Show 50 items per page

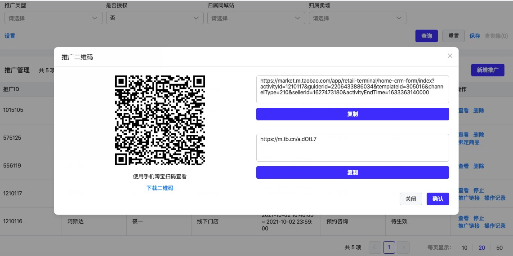click(x=499, y=247)
